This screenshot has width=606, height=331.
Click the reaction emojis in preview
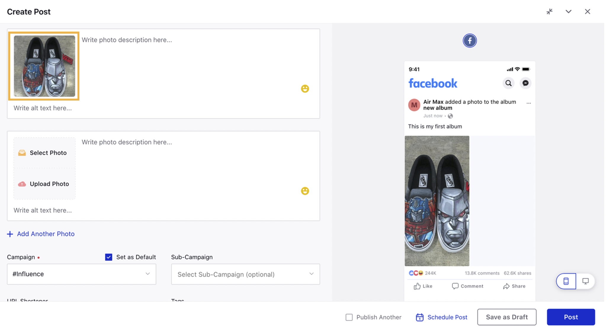(x=416, y=273)
